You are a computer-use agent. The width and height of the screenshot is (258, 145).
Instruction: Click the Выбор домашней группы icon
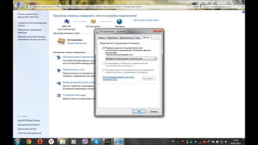click(x=59, y=83)
